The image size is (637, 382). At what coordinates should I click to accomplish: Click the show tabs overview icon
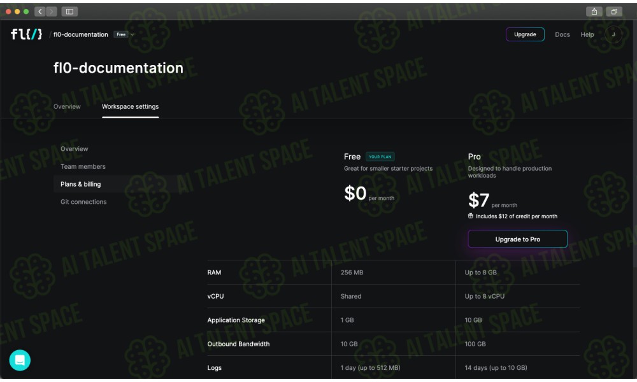tap(614, 11)
